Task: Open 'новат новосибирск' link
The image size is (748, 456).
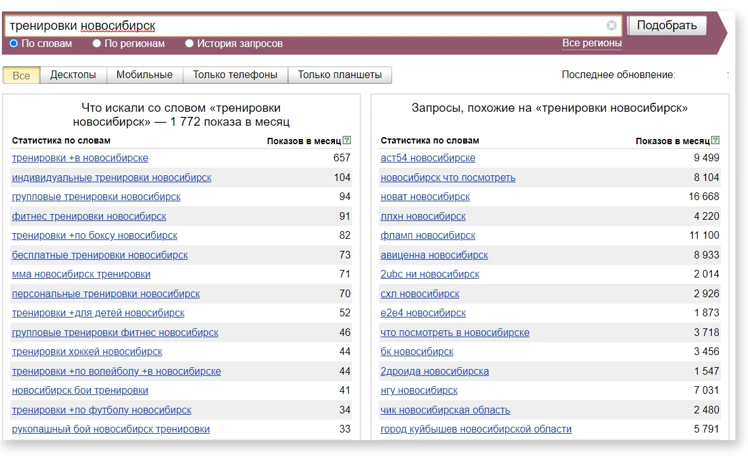Action: [x=425, y=197]
